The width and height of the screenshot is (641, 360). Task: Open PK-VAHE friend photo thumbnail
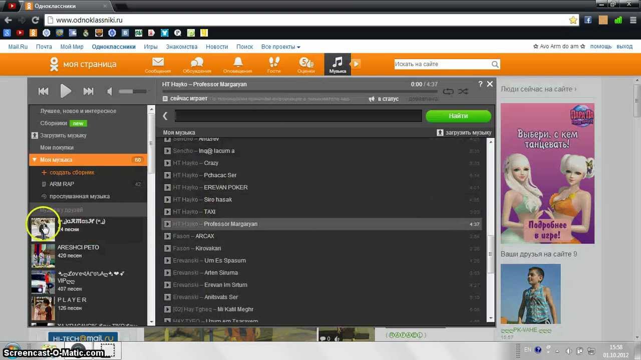tap(531, 294)
